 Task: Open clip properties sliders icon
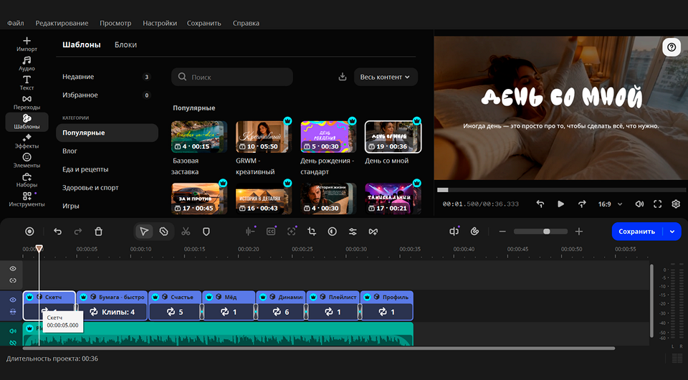click(x=353, y=232)
